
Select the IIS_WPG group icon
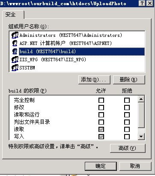15,60
